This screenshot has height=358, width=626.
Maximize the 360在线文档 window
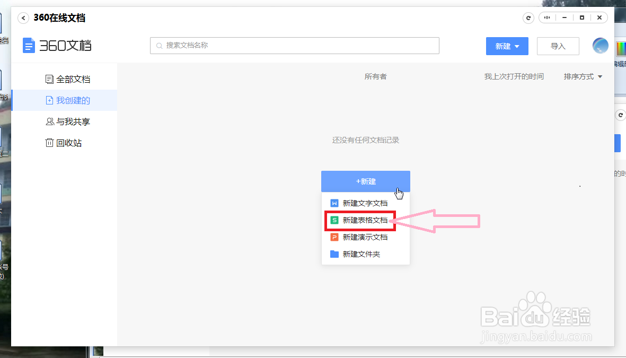(x=581, y=18)
